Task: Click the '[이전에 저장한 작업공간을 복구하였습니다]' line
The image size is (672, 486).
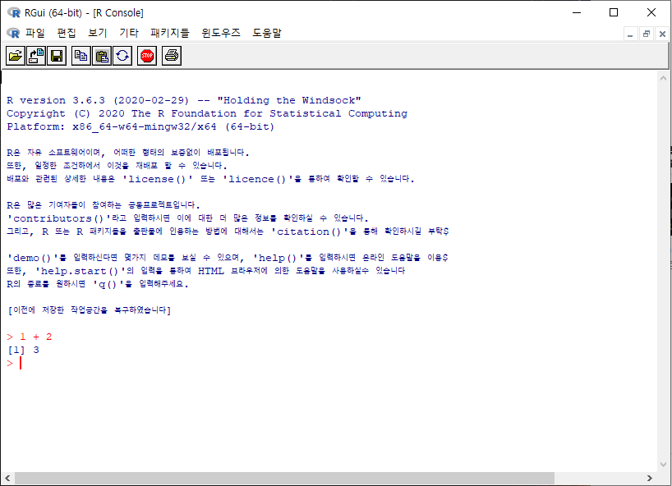Action: (90, 310)
